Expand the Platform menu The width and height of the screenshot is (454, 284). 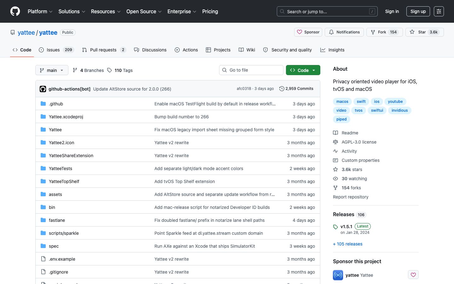point(40,11)
